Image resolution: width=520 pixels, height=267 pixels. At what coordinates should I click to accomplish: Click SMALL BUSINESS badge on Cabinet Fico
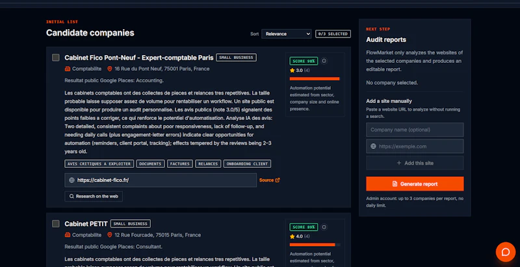tap(236, 58)
